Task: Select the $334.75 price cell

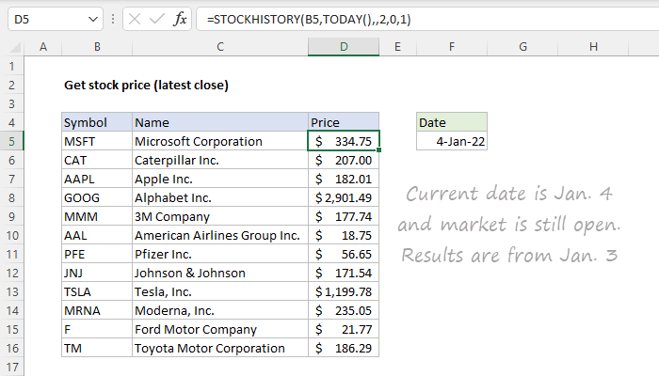Action: click(x=344, y=141)
